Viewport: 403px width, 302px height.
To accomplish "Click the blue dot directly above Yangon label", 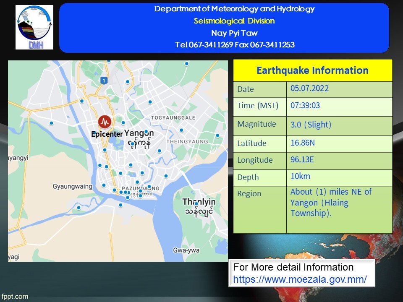I will click(x=146, y=131).
